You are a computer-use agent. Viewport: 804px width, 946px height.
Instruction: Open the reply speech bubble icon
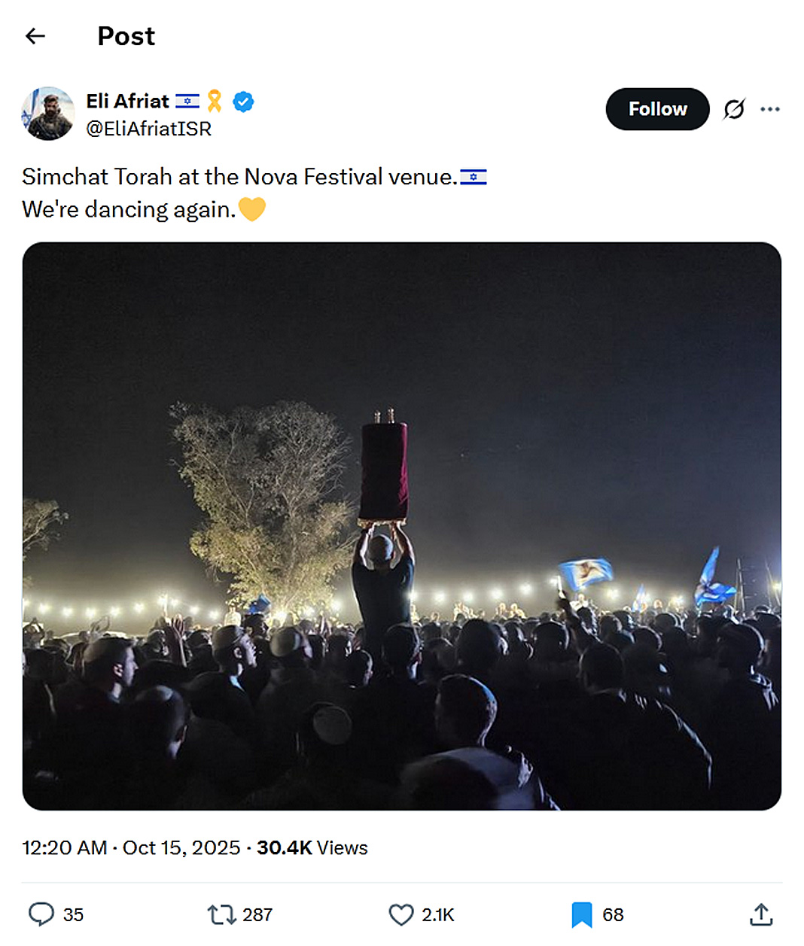click(x=41, y=914)
